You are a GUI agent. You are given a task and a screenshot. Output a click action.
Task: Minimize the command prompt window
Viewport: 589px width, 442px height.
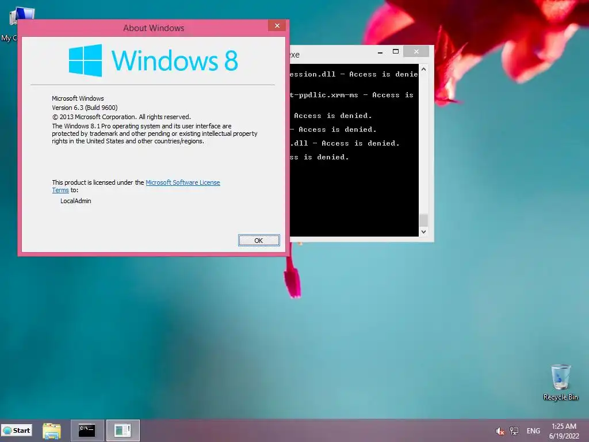380,52
